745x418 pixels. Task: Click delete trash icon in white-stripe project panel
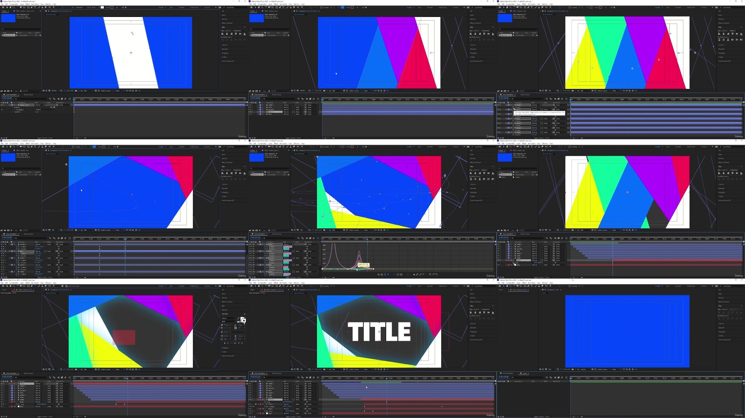[x=21, y=91]
